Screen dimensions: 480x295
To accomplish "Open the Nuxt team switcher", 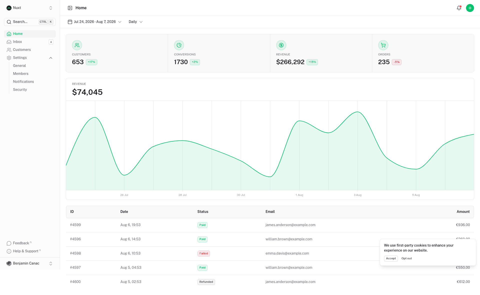I will point(30,8).
